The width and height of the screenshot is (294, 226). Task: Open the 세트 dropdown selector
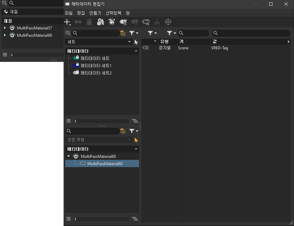99,42
